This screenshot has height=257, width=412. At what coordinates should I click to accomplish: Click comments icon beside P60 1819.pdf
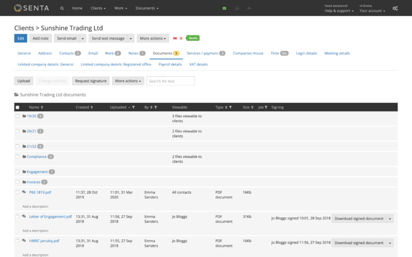point(24,192)
